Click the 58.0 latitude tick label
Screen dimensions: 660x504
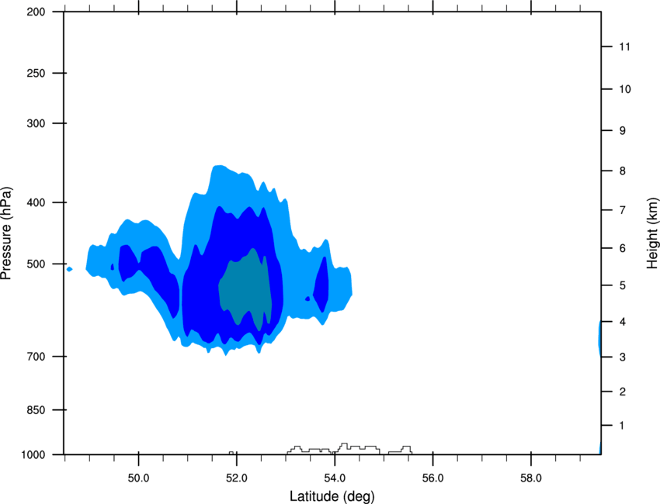coord(531,478)
